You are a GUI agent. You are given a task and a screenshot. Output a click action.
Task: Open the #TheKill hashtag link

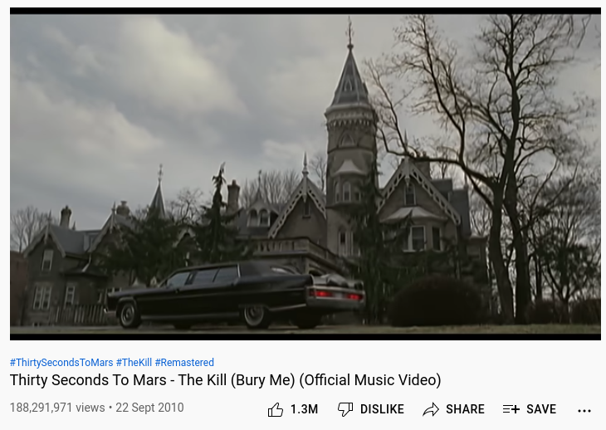pyautogui.click(x=134, y=363)
